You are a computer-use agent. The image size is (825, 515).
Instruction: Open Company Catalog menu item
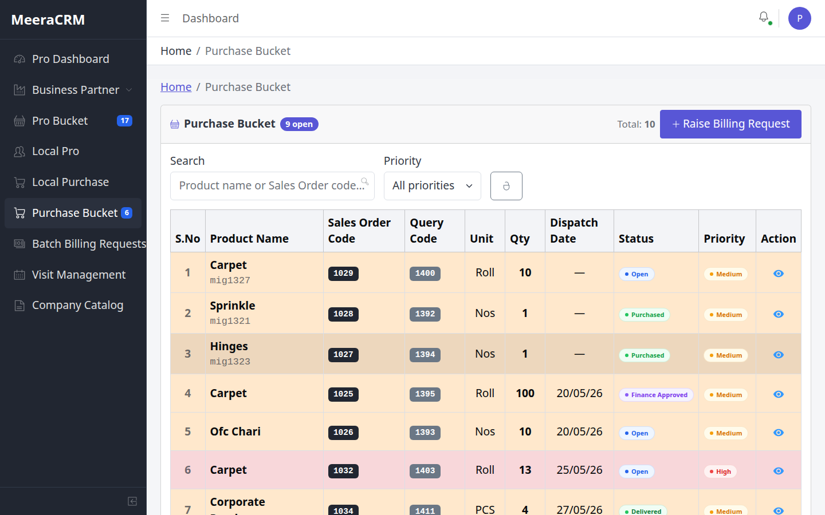coord(73,306)
